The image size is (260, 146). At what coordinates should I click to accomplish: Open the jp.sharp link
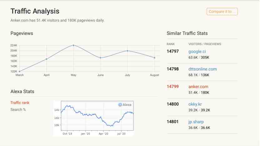tap(196, 122)
